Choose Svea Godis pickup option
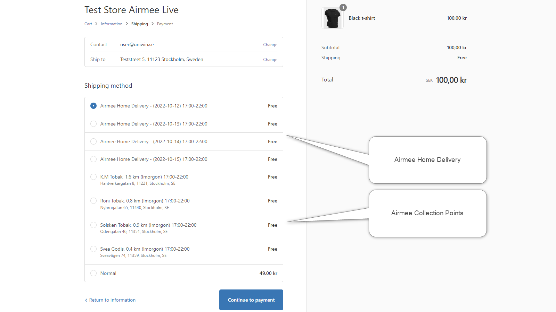556x312 pixels. [93, 249]
